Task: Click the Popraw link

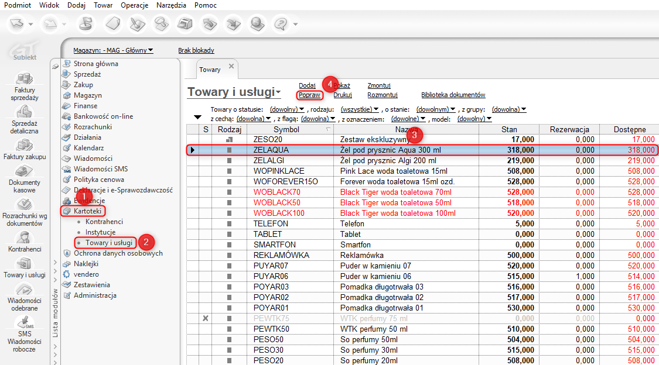Action: tap(309, 95)
